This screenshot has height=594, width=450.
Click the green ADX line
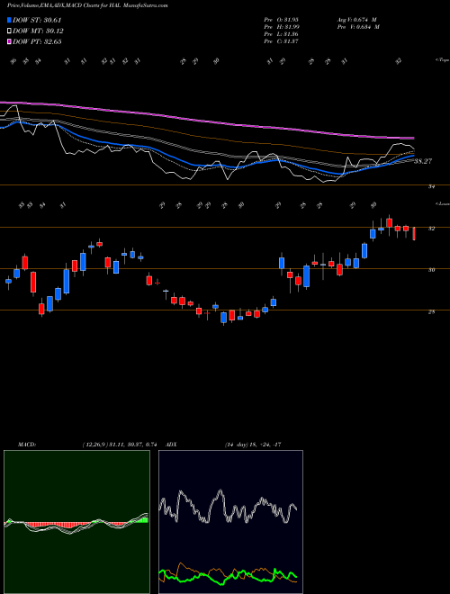point(228,577)
